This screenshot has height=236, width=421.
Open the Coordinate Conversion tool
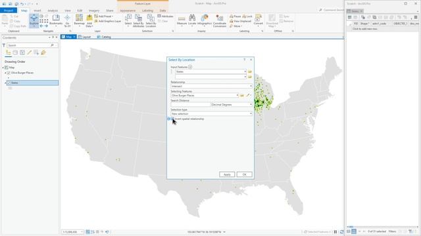pyautogui.click(x=219, y=20)
